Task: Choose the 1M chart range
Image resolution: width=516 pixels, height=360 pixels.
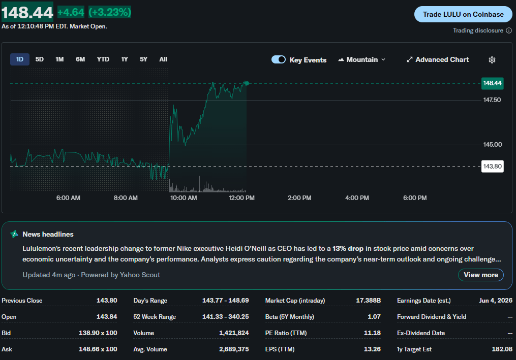Action: [x=59, y=59]
